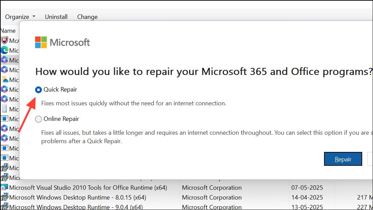Open the Organize dropdown menu
This screenshot has width=373, height=210.
tap(20, 17)
